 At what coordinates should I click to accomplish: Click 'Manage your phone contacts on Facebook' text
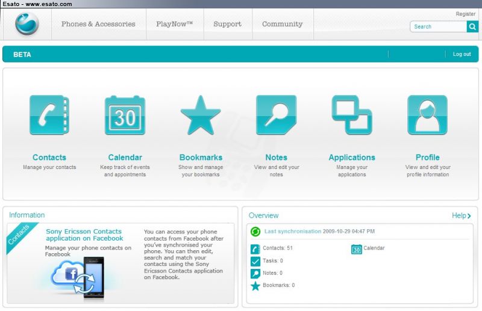point(88,251)
